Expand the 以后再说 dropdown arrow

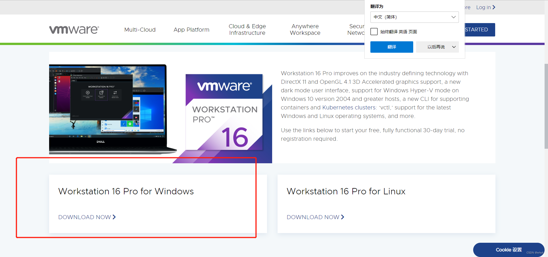[x=454, y=47]
